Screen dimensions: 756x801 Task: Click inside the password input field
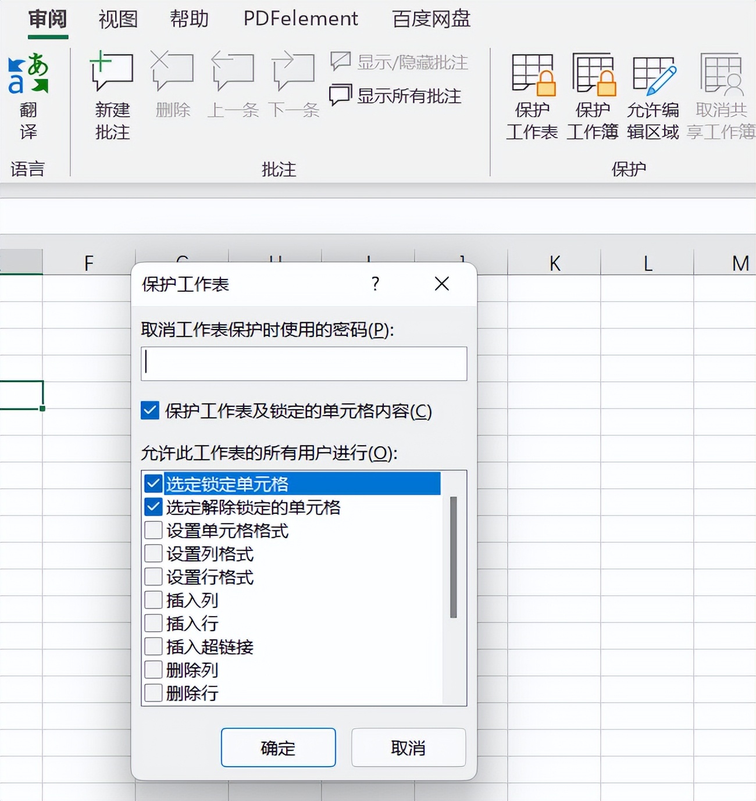(x=303, y=363)
